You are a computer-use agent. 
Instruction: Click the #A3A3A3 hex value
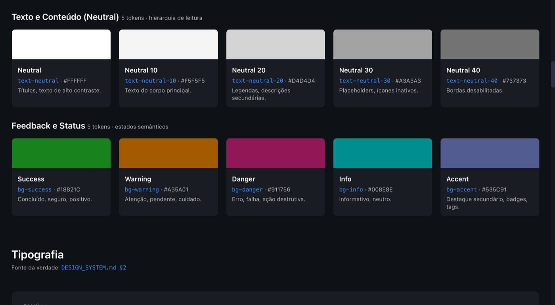tap(408, 81)
